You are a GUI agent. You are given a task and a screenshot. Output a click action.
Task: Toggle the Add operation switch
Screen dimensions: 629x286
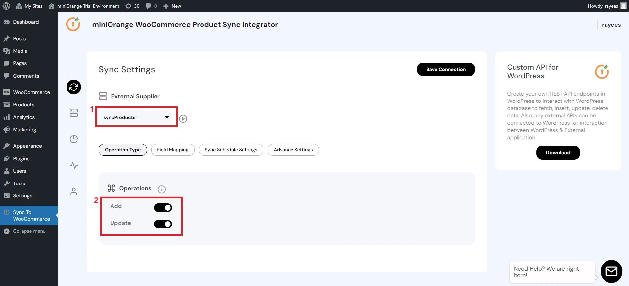163,208
